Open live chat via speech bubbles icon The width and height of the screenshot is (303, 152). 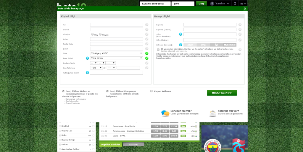click(165, 113)
